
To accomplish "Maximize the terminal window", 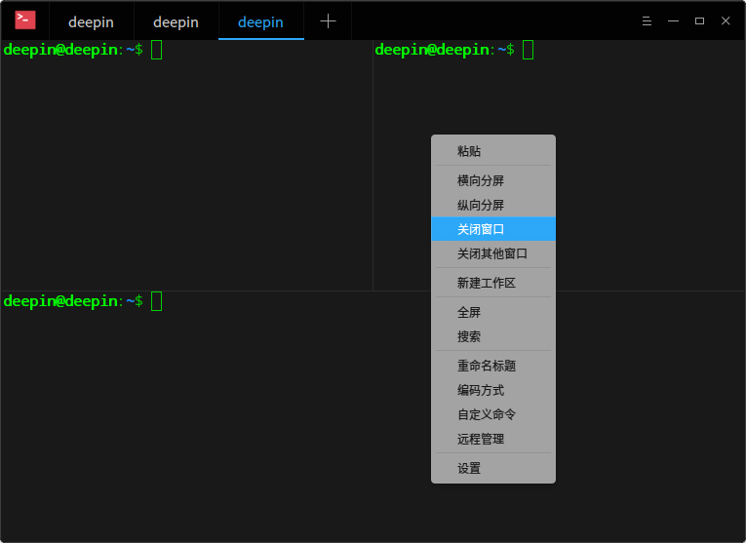I will (699, 20).
